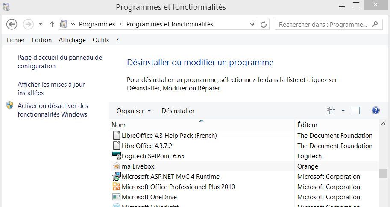
Task: Click the vertical scrollbar thumb
Action: pyautogui.click(x=384, y=173)
